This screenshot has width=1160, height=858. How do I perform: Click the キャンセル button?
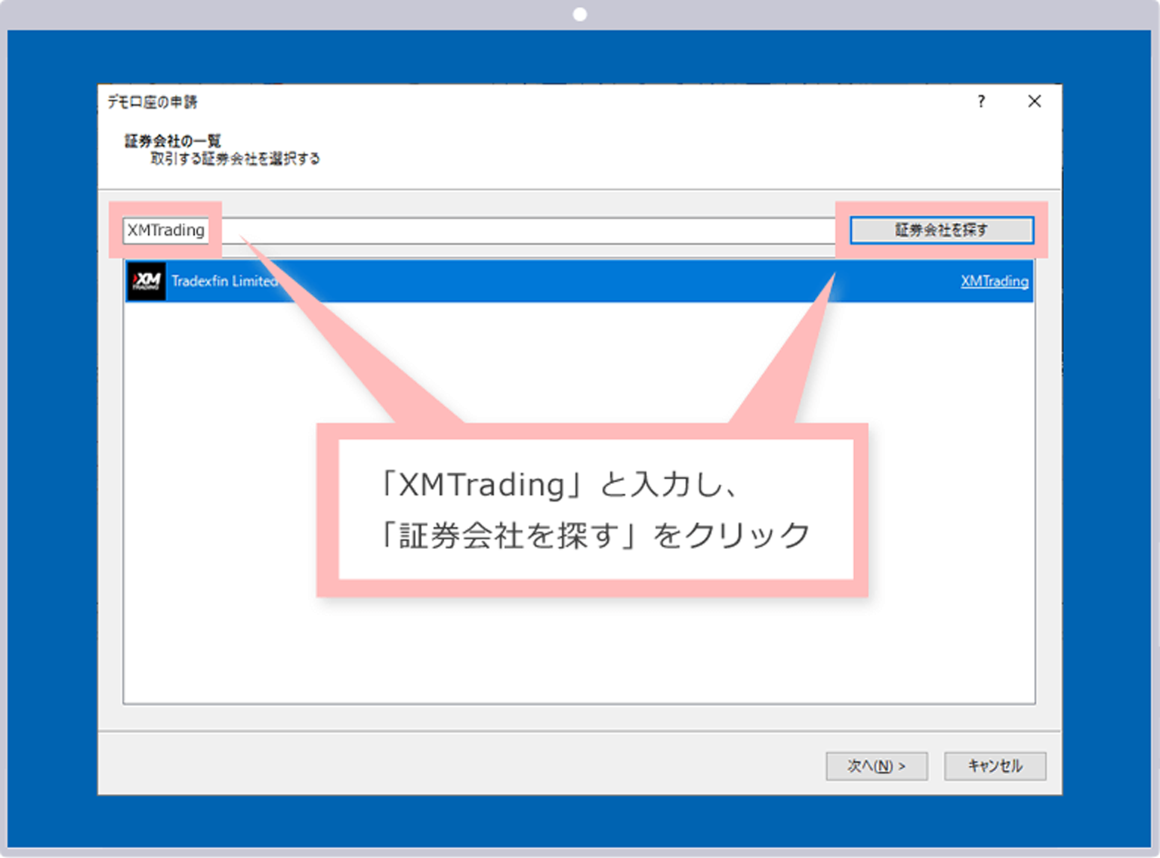click(x=995, y=766)
